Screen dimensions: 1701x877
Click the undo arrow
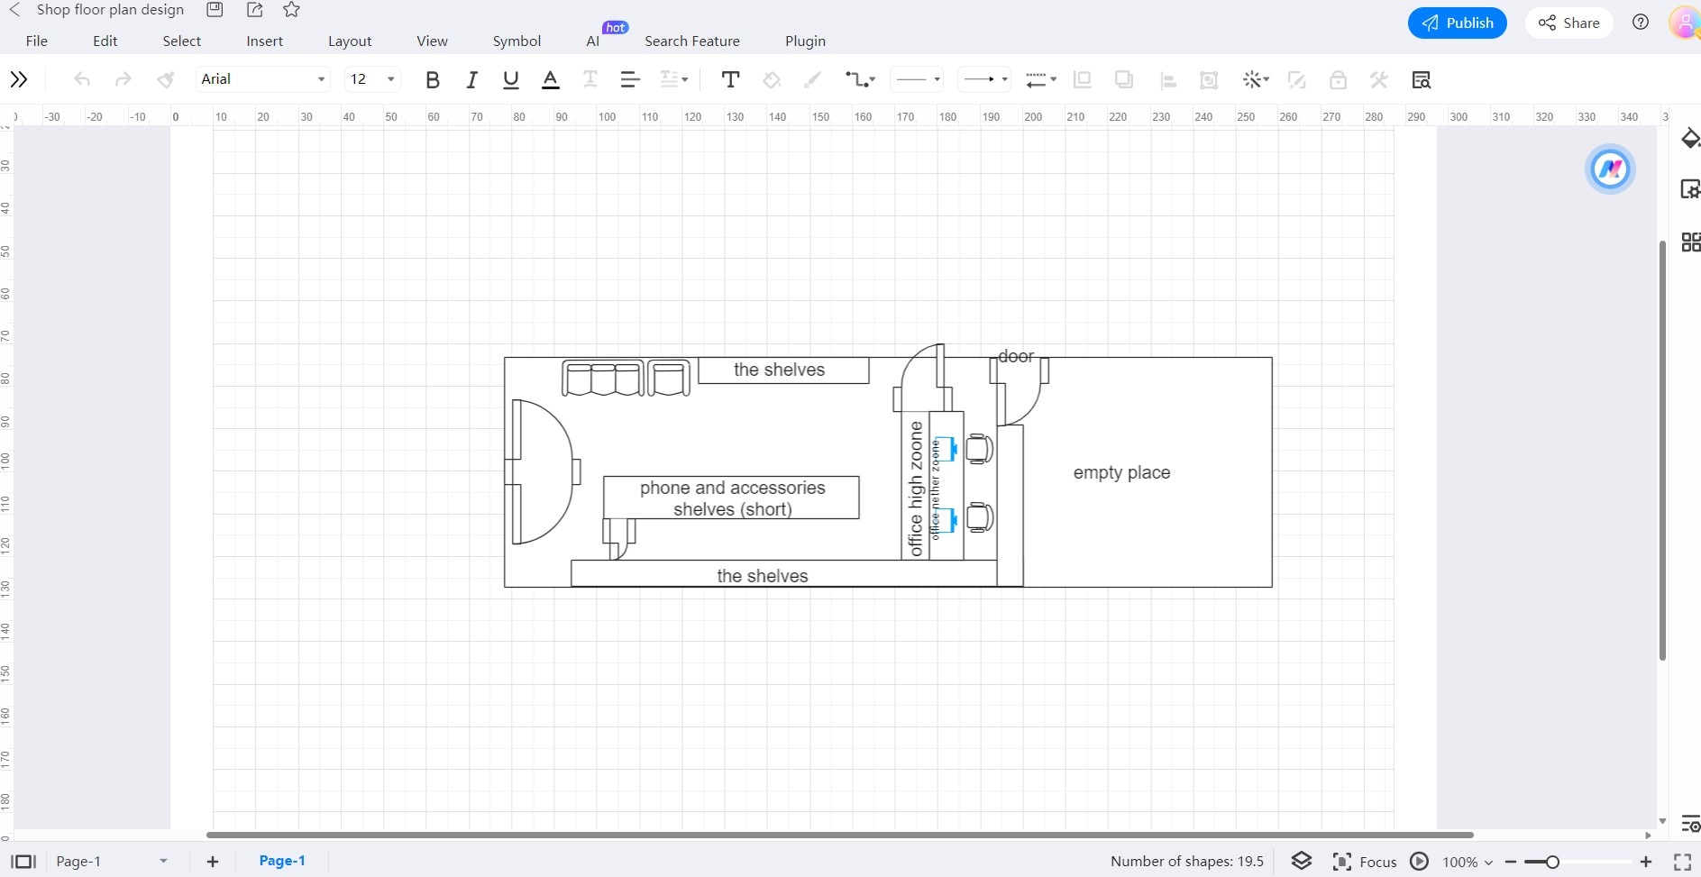tap(82, 79)
